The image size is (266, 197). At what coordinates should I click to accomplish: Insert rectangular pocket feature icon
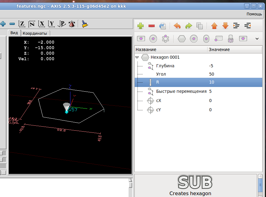pyautogui.click(x=141, y=39)
